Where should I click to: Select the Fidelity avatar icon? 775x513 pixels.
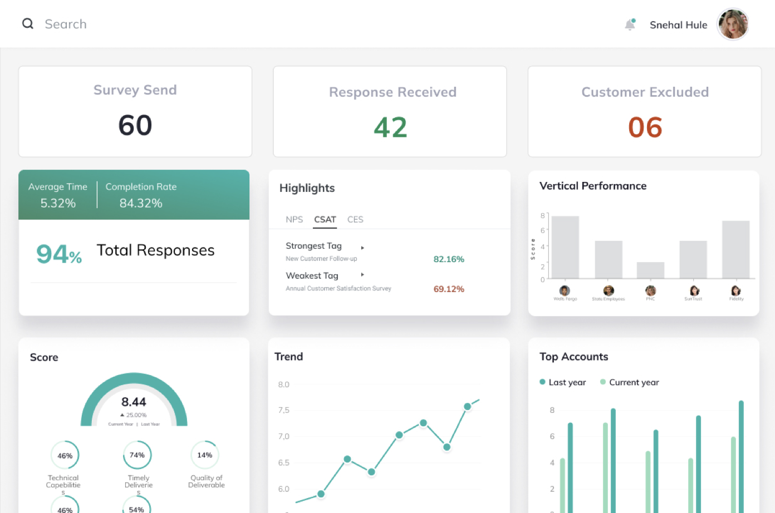(x=736, y=290)
